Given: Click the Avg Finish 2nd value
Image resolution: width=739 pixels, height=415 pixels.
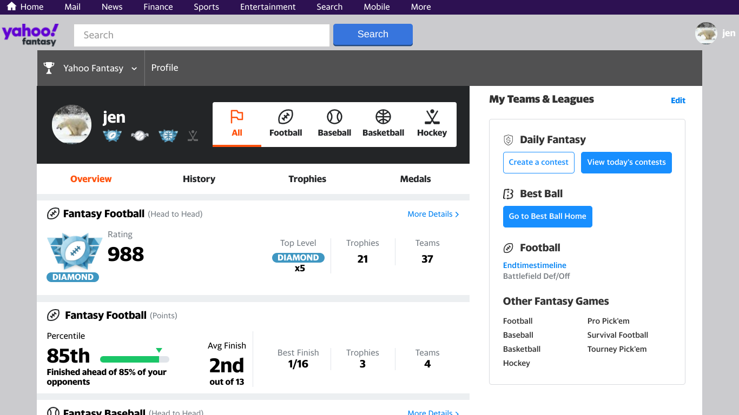Looking at the screenshot, I should point(227,366).
